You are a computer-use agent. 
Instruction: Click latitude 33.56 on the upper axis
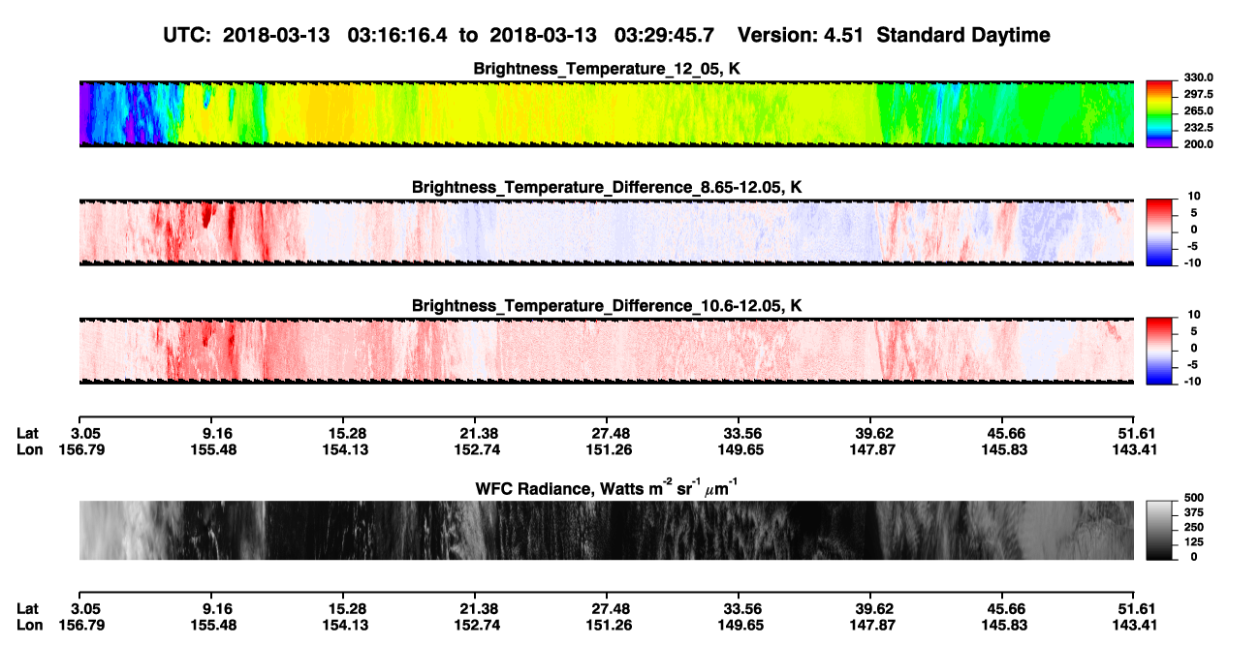click(742, 434)
